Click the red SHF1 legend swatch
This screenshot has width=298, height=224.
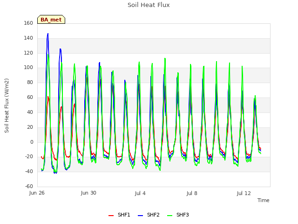(x=111, y=216)
